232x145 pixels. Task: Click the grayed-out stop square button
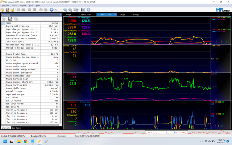point(34,10)
